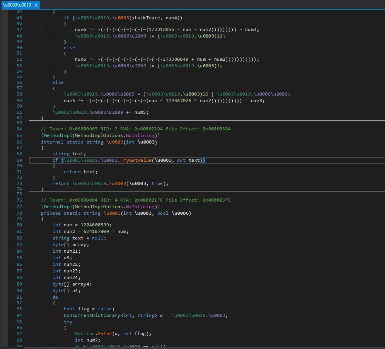
Task: Click the value 16 on line 48
Action: 220,36
